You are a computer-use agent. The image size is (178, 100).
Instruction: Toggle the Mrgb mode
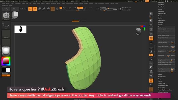click(64, 8)
